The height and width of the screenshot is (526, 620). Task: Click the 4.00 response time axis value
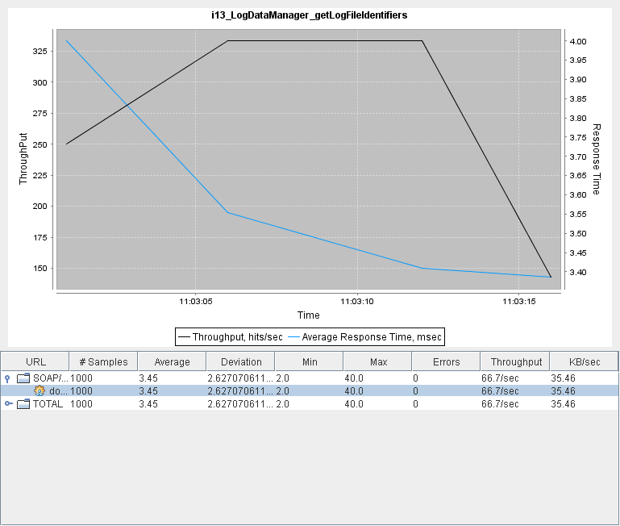(x=578, y=41)
